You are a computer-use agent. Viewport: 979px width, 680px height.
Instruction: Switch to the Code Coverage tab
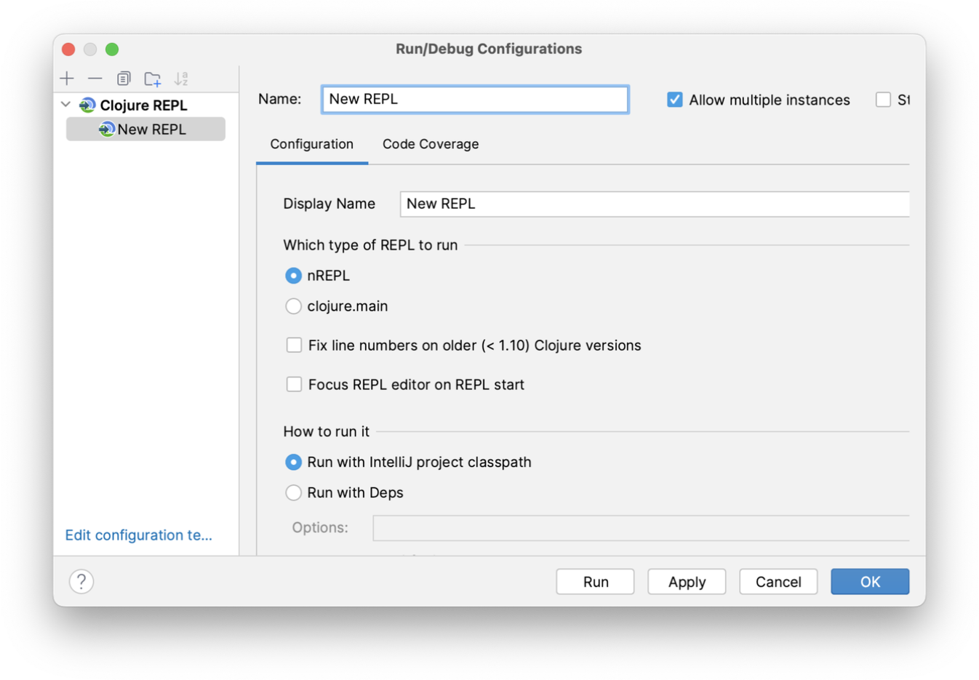click(431, 144)
